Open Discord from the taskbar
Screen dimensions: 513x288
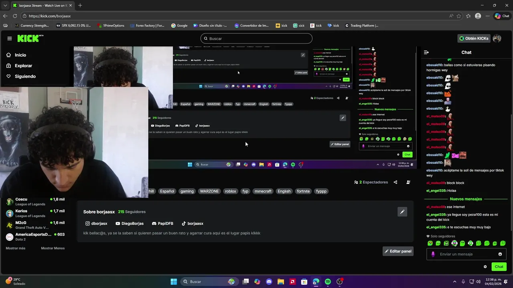click(269, 282)
